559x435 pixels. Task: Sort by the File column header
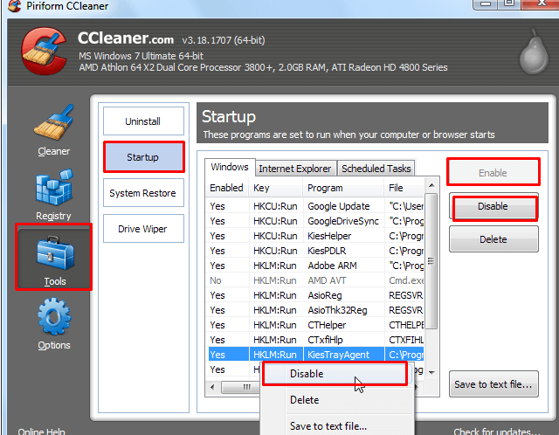pos(404,188)
